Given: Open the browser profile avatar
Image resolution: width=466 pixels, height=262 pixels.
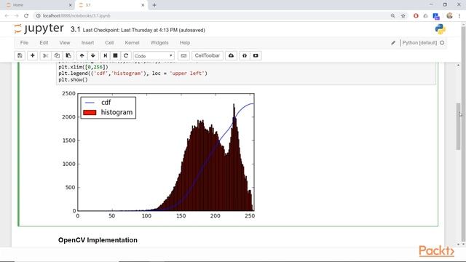Looking at the screenshot, I should [x=449, y=16].
